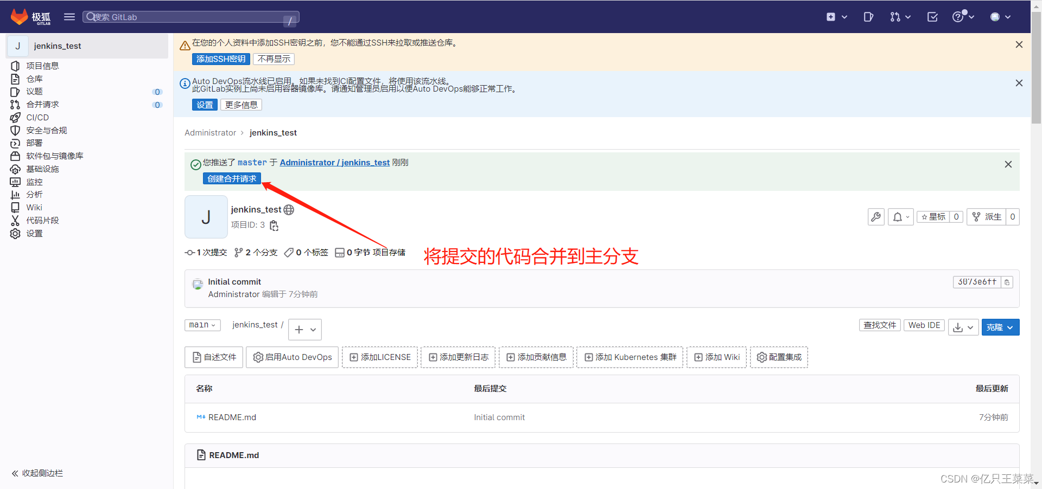Open the 2 个分支 branches link
The image size is (1042, 489).
[x=256, y=253]
